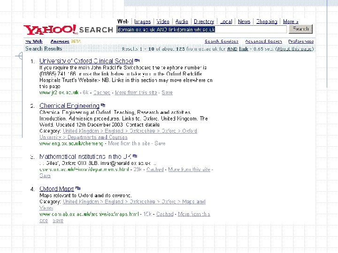Screen dimensions: 338x253
Task: Click More from this site for Oxford Maps result
Action: [x=194, y=214]
